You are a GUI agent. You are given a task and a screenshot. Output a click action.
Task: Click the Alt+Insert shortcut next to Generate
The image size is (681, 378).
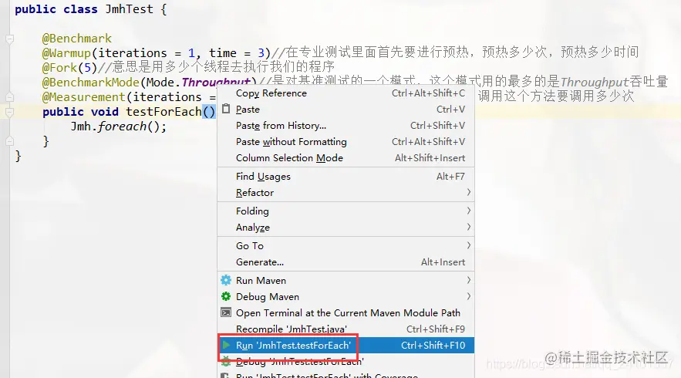click(443, 262)
